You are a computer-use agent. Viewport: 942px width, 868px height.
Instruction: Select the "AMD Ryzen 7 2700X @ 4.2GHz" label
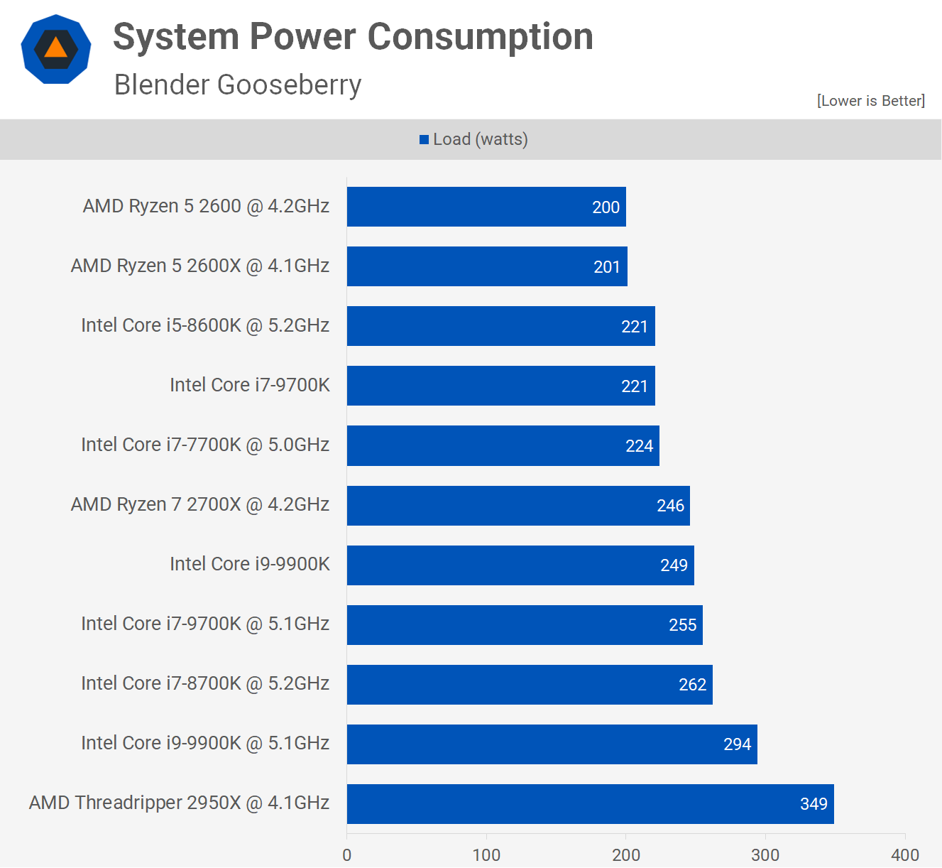click(x=200, y=504)
